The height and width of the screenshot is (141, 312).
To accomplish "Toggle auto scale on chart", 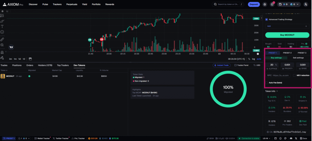I will click(x=259, y=59).
